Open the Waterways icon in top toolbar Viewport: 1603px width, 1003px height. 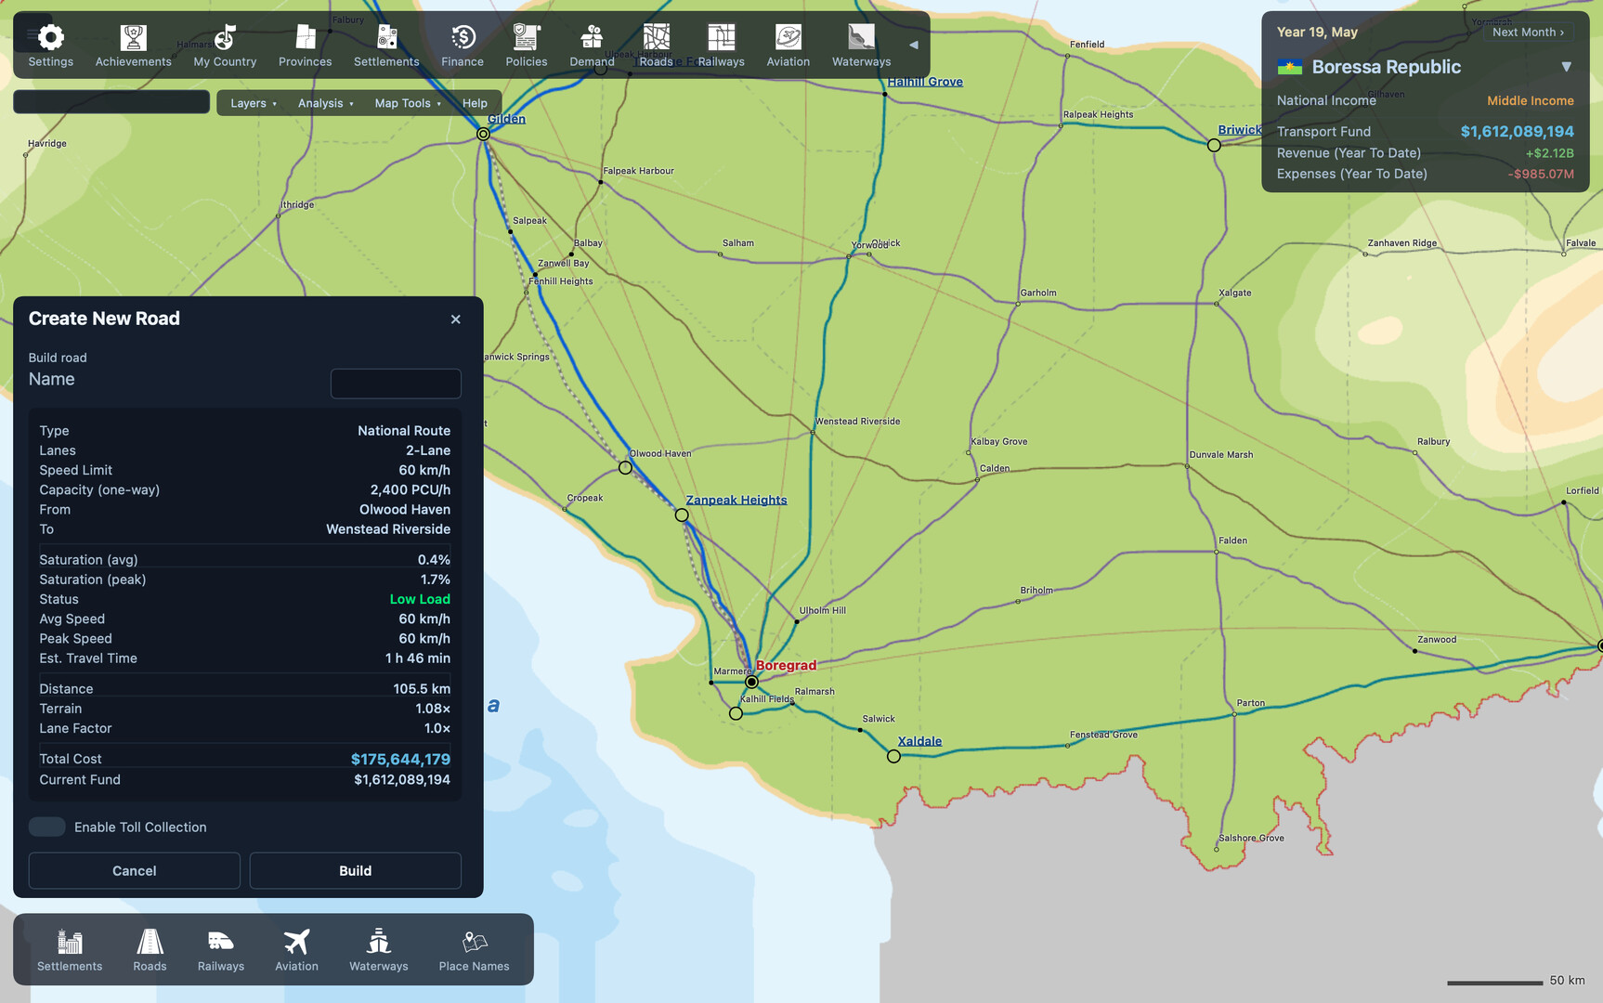[861, 37]
